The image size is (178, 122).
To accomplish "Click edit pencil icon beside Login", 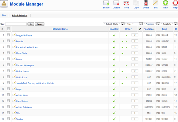I will (14, 89).
